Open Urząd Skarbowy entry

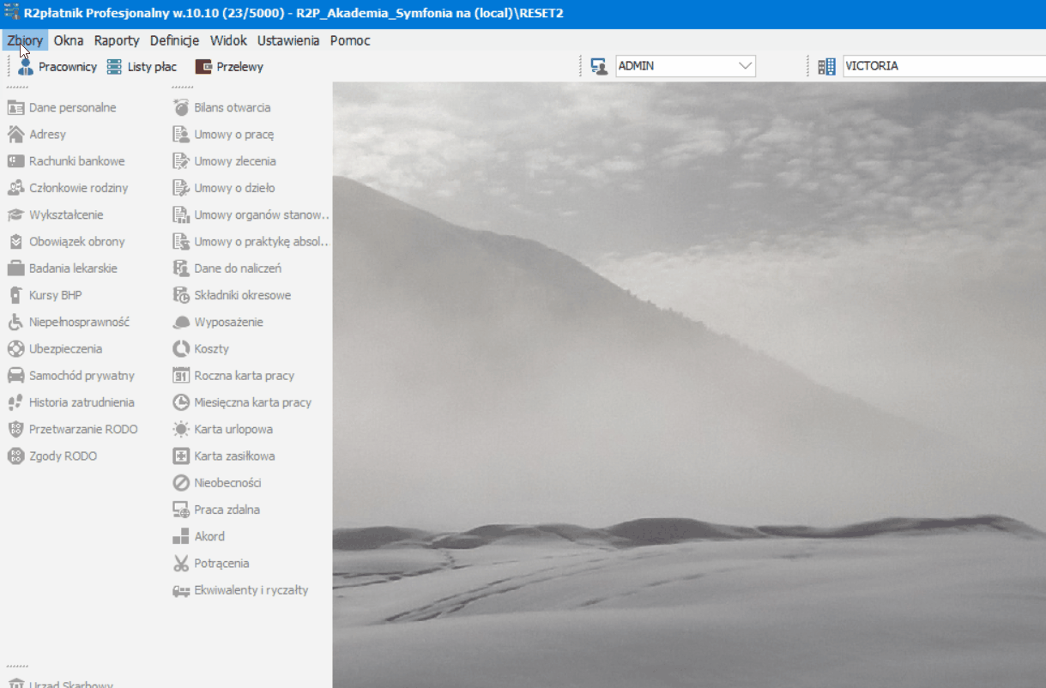60,684
